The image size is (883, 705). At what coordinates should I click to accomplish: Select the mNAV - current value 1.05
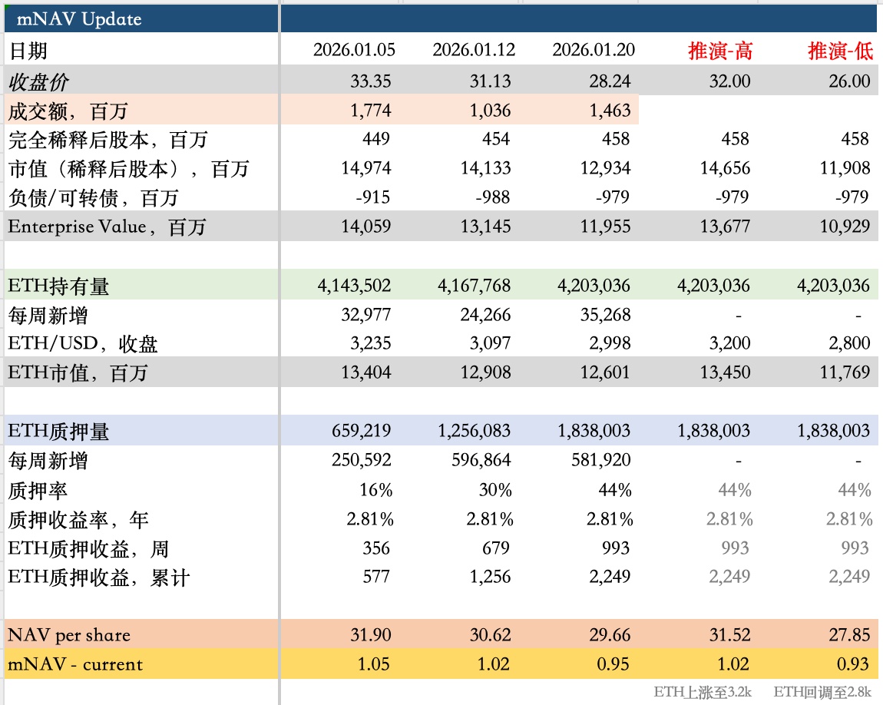(374, 664)
